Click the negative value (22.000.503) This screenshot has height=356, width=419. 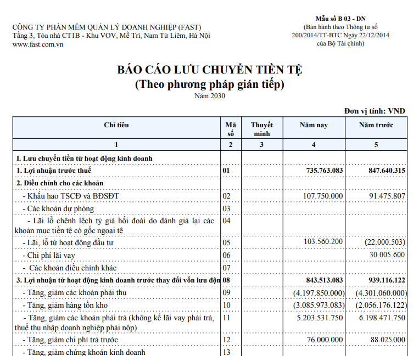pyautogui.click(x=383, y=242)
